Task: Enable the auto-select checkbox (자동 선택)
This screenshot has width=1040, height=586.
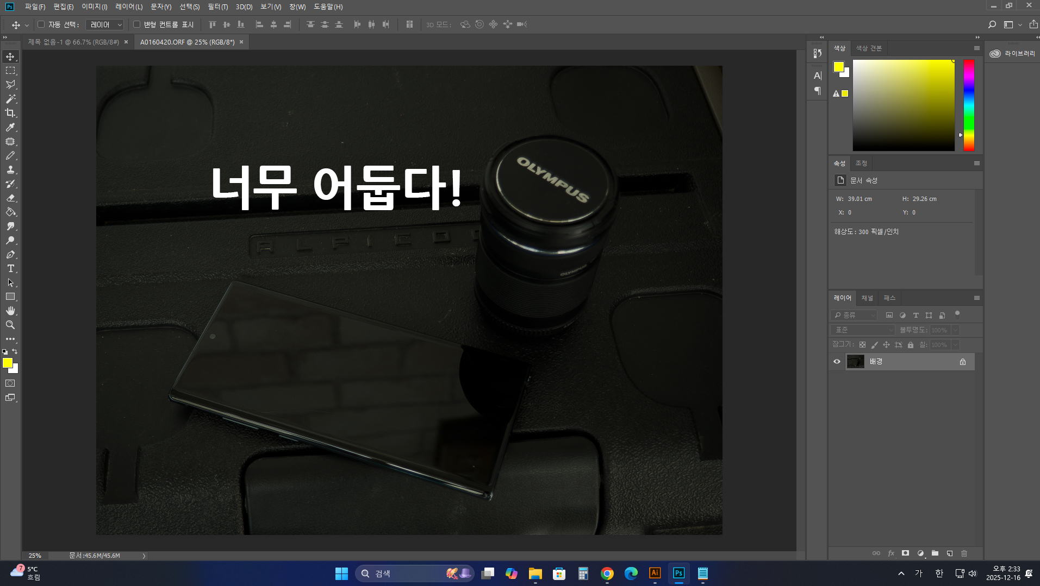Action: point(41,24)
